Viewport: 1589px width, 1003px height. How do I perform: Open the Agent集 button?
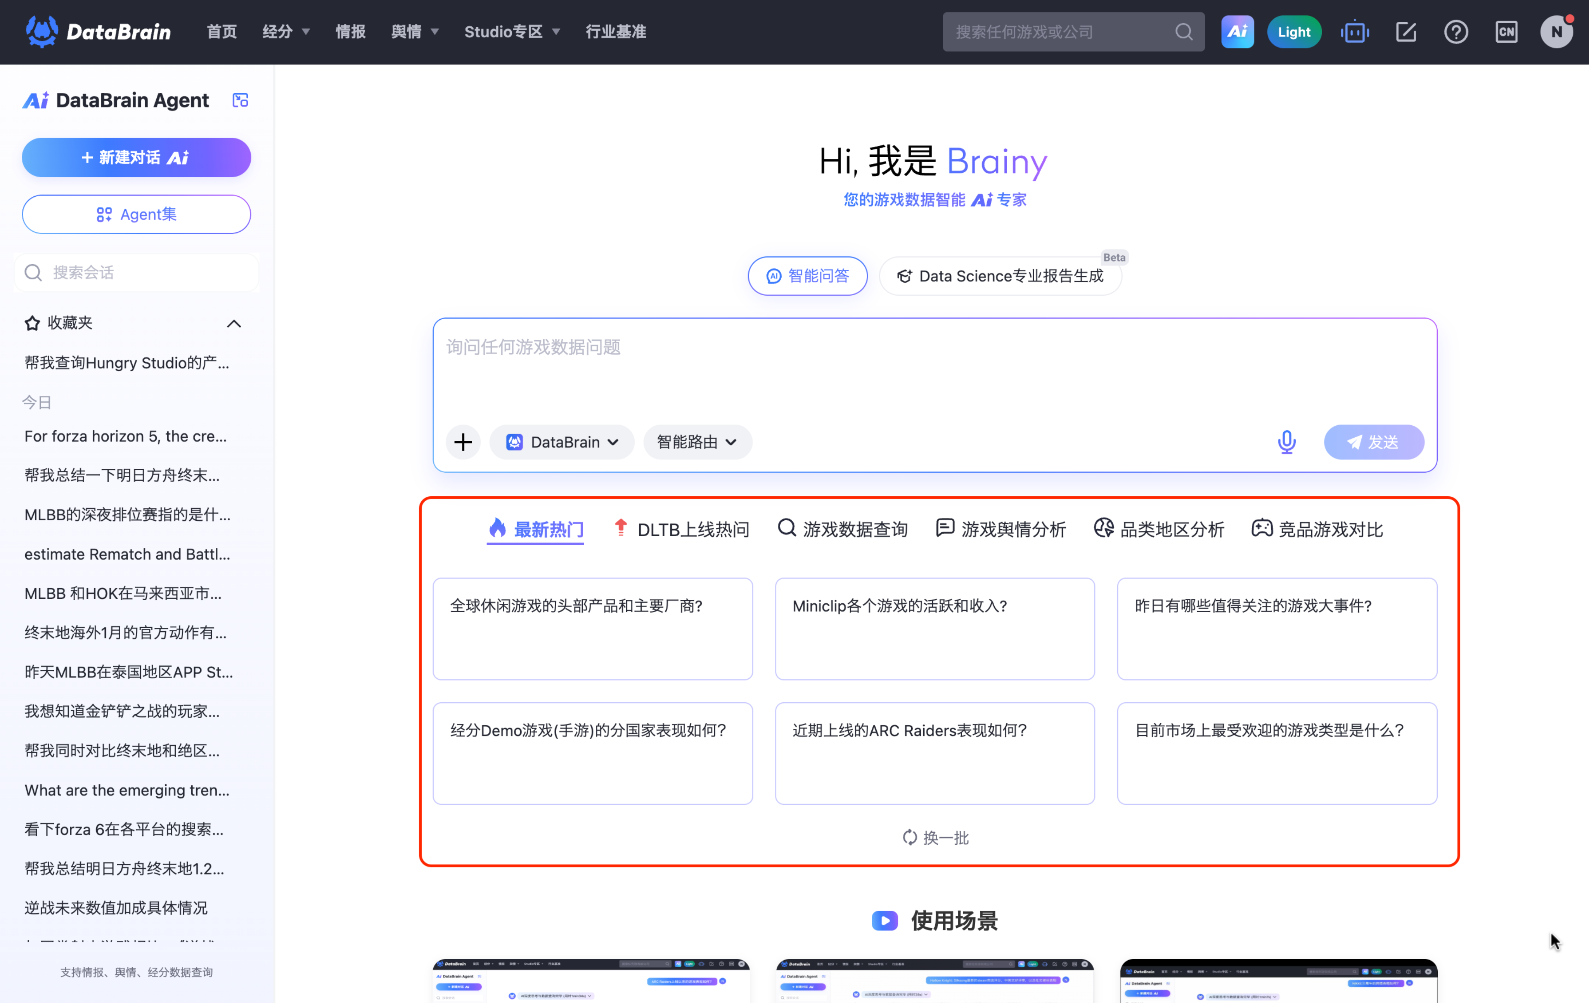point(136,215)
